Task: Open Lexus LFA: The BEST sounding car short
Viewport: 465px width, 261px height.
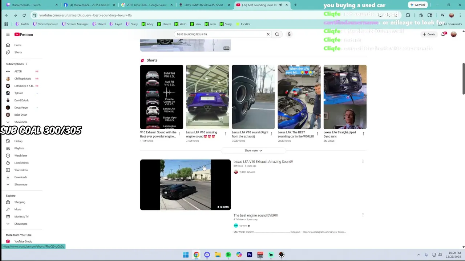Action: click(x=299, y=97)
